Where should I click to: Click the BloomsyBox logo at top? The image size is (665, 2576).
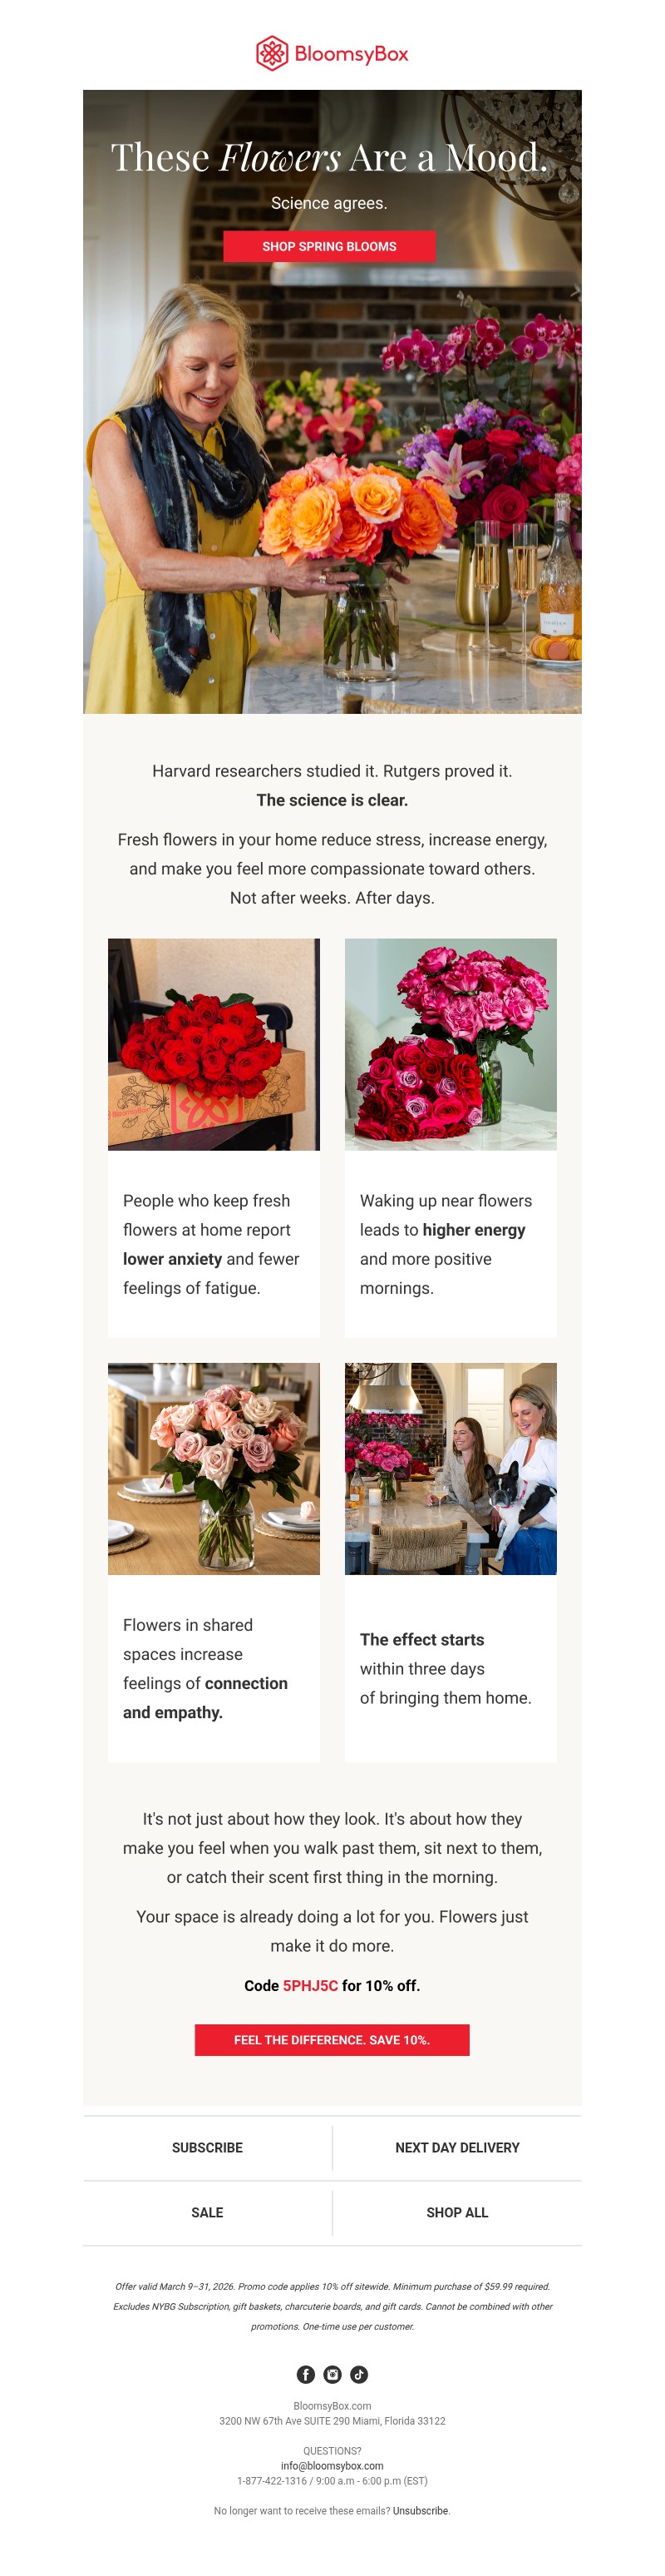pyautogui.click(x=332, y=53)
